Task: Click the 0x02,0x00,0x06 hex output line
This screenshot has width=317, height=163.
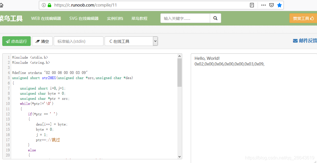Action: pyautogui.click(x=229, y=64)
